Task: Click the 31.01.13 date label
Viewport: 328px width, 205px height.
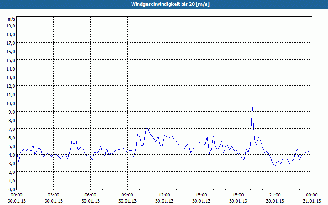Action: pos(312,201)
